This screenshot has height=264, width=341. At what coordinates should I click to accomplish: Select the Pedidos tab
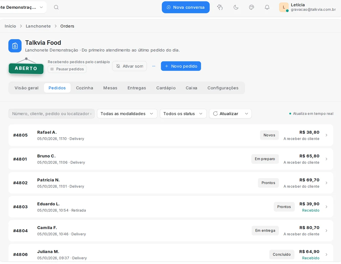point(57,88)
